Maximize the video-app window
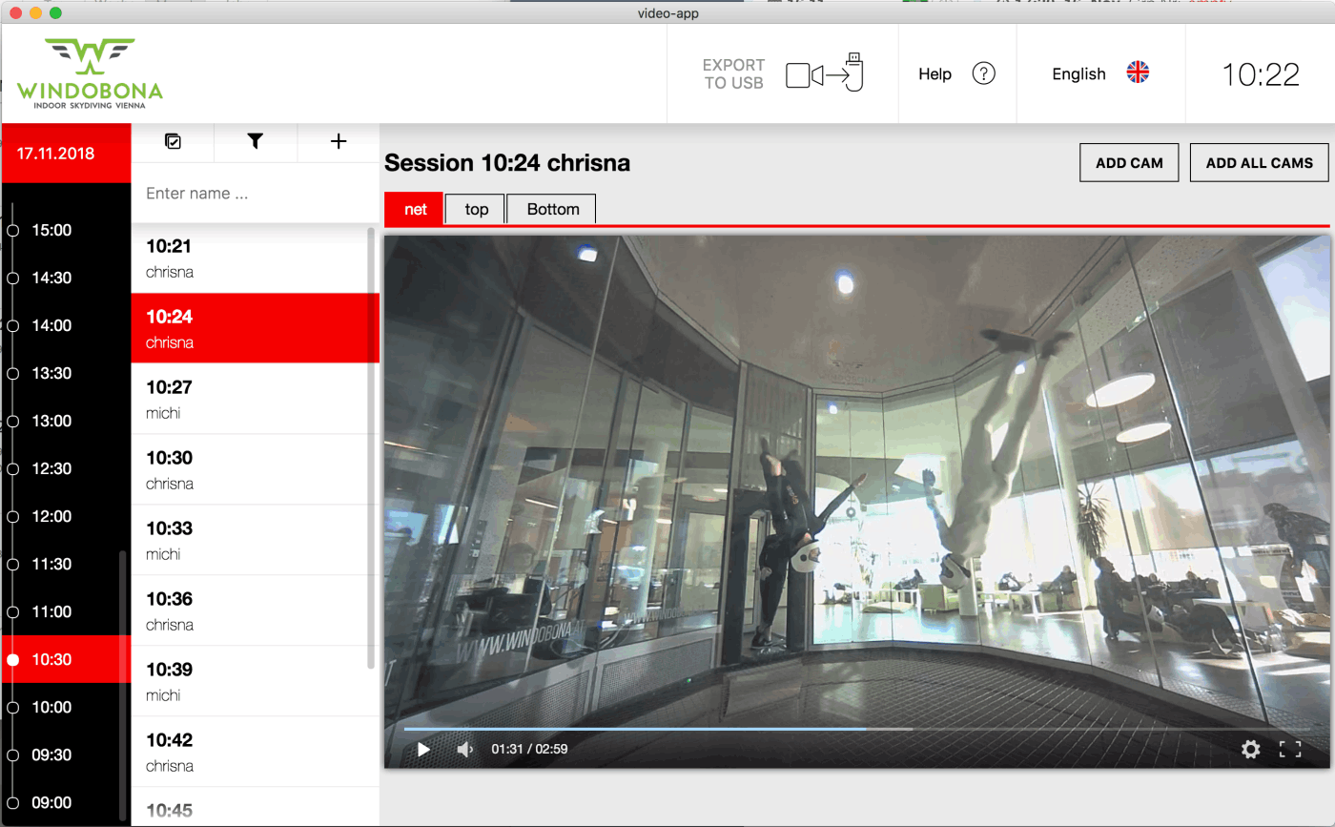Screen dimensions: 1335x827 pyautogui.click(x=55, y=13)
